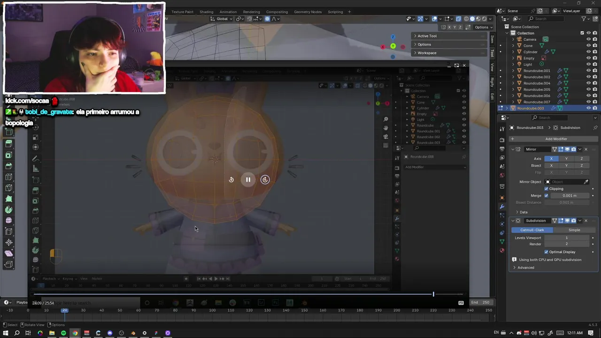The height and width of the screenshot is (338, 601).
Task: Switch to the Texture Paint workspace
Action: tap(182, 12)
